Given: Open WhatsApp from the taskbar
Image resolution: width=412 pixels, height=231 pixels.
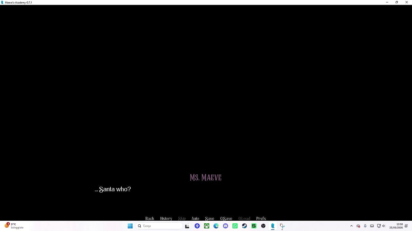Looking at the screenshot, I should point(235,226).
